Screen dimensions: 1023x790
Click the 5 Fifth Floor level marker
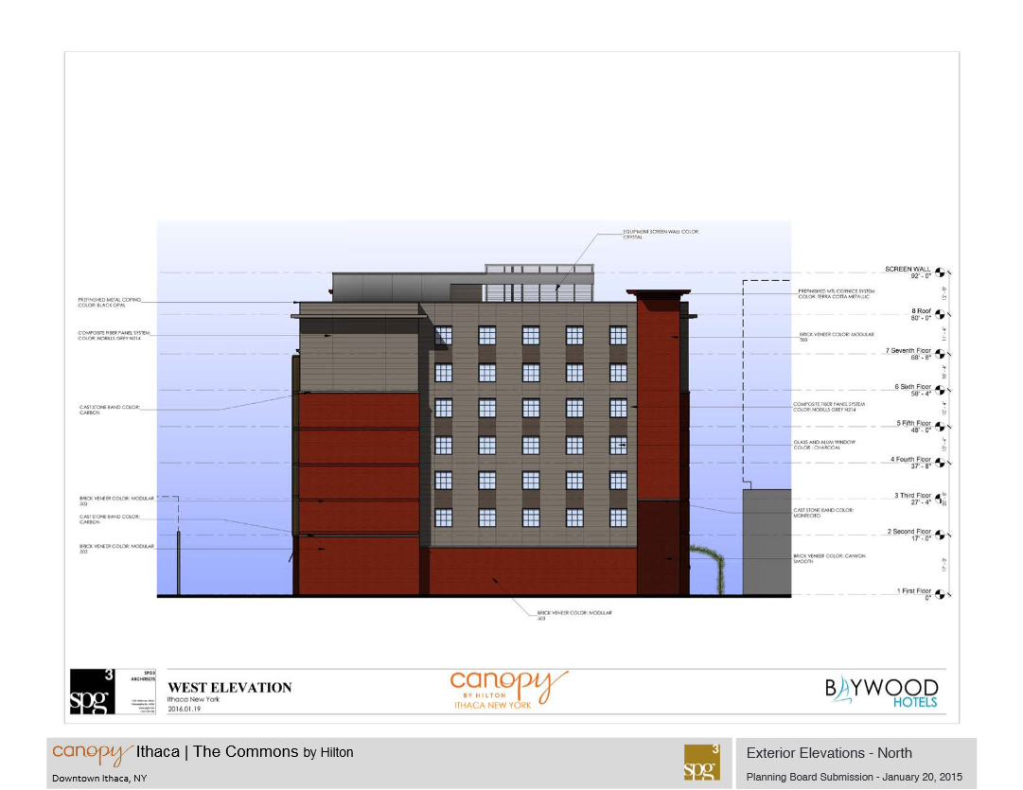(940, 427)
